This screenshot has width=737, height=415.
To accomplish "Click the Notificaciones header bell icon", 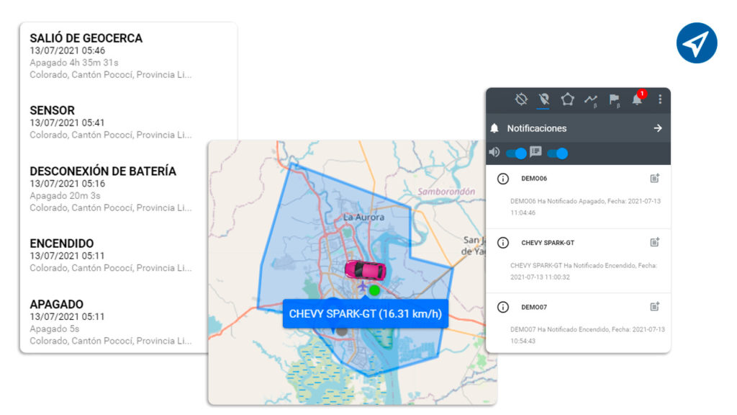I will point(494,128).
